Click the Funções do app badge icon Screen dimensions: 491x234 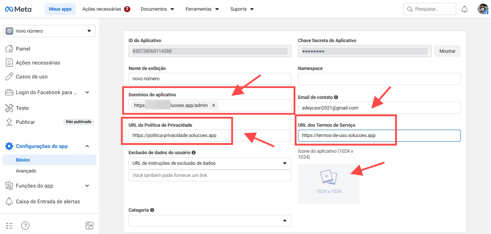[9, 186]
